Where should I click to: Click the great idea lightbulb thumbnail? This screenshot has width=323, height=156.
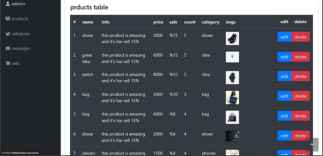point(232,57)
